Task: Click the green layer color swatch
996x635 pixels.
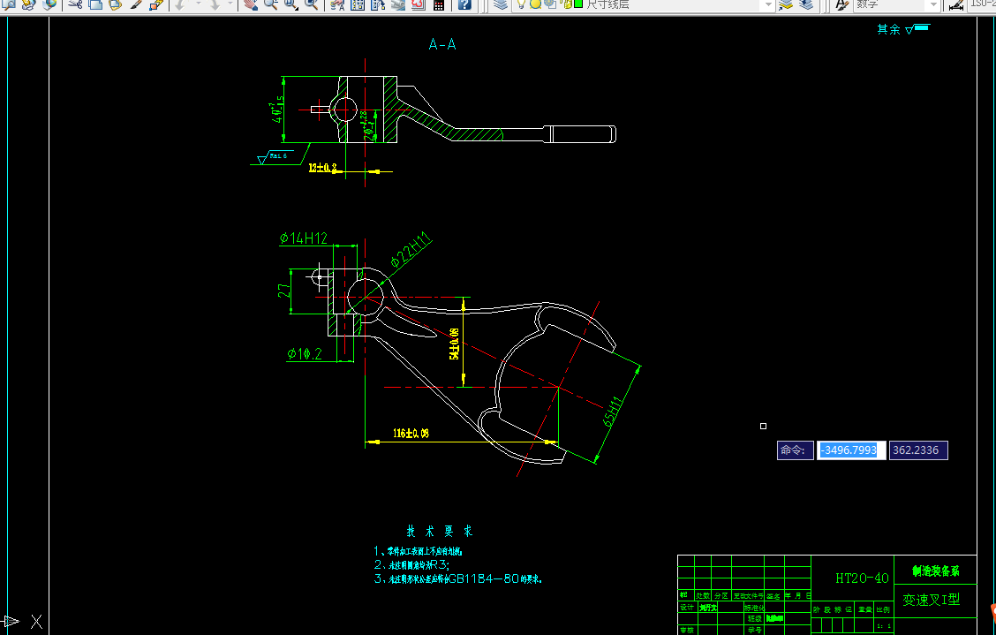Action: pos(578,4)
